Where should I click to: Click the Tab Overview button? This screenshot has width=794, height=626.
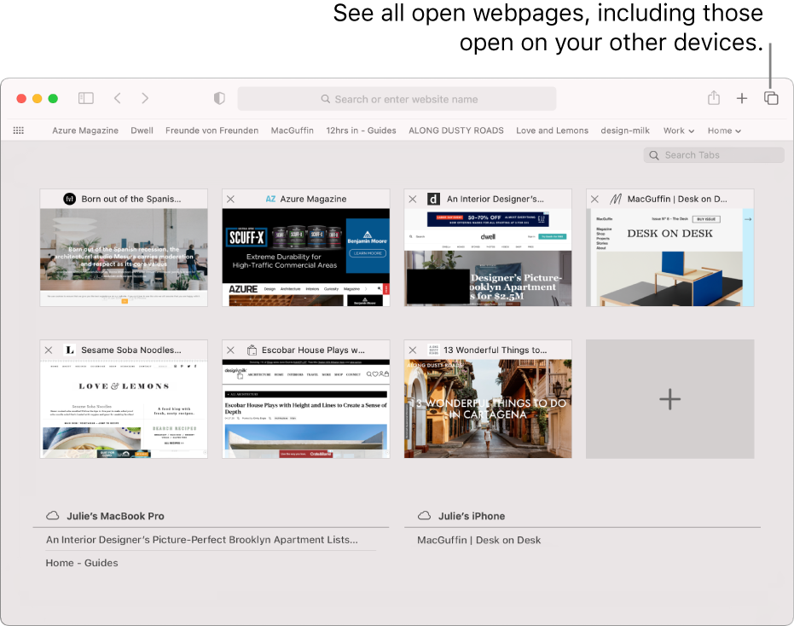click(x=771, y=98)
